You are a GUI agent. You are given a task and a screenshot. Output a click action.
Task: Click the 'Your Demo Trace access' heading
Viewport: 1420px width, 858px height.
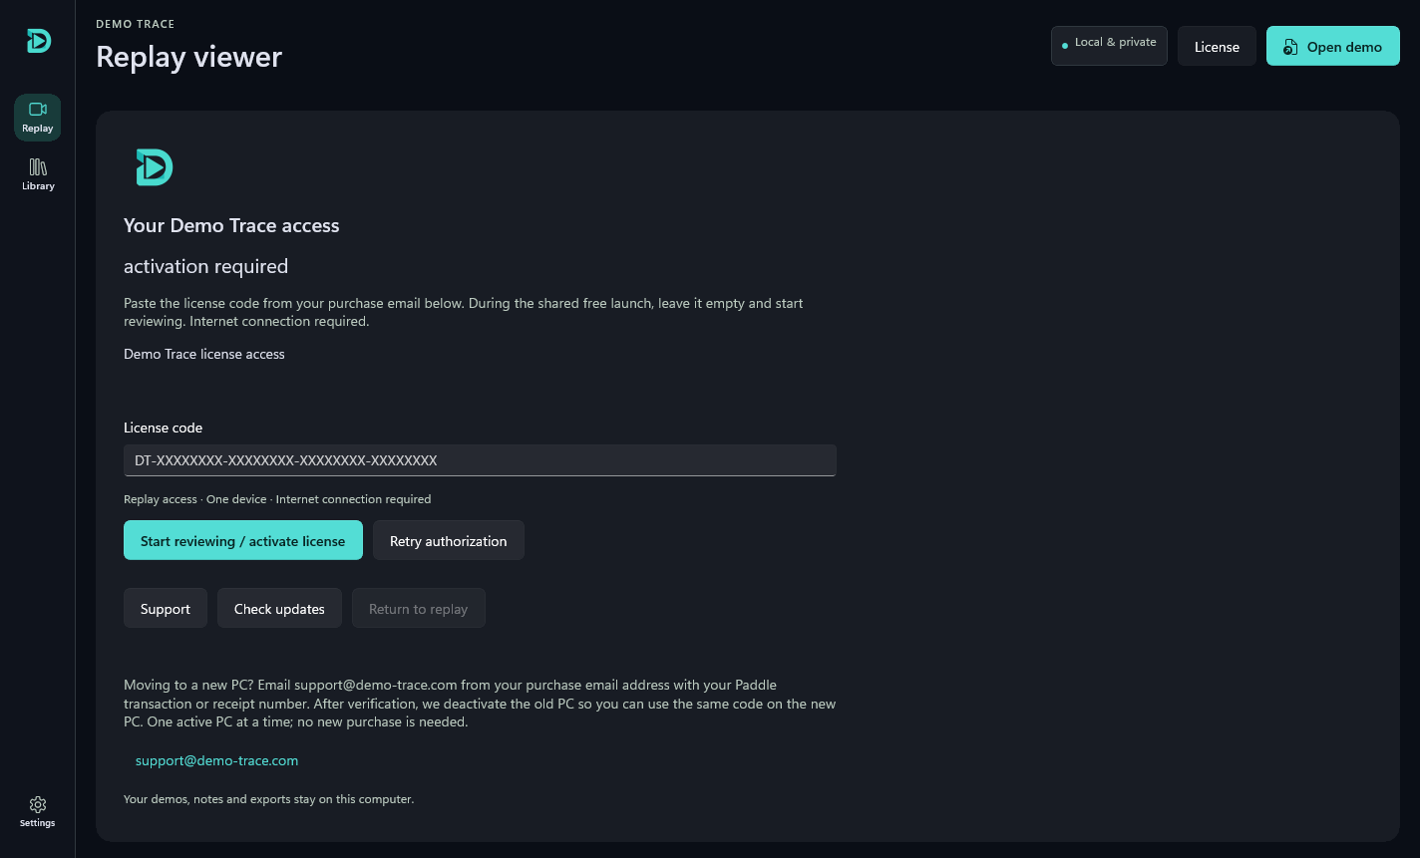pos(231,225)
